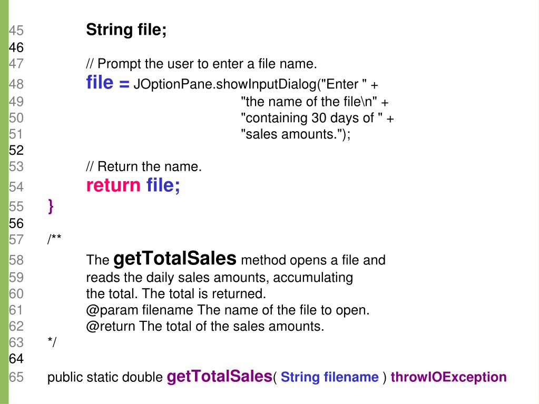
Task: Click the '*/' comment terminator on line 63
Action: (x=52, y=342)
